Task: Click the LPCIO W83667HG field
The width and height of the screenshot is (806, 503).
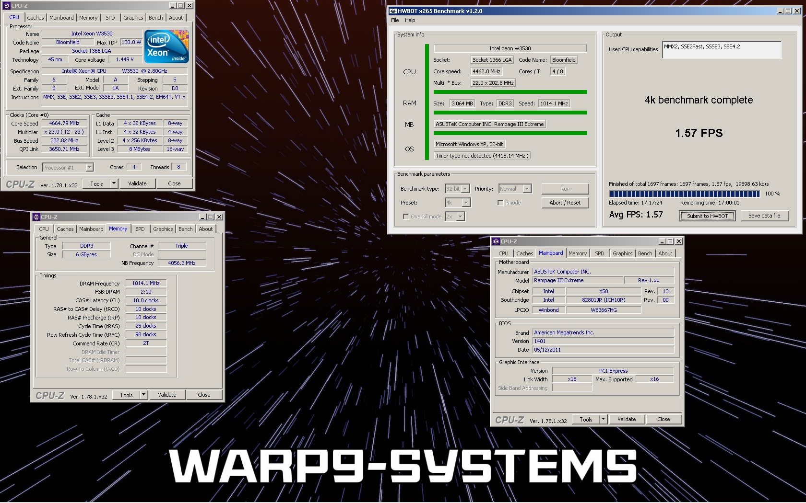Action: click(x=604, y=310)
